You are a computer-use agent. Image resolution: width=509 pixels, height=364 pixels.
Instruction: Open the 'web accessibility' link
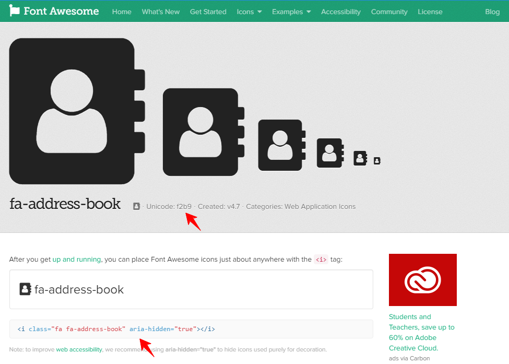[79, 349]
